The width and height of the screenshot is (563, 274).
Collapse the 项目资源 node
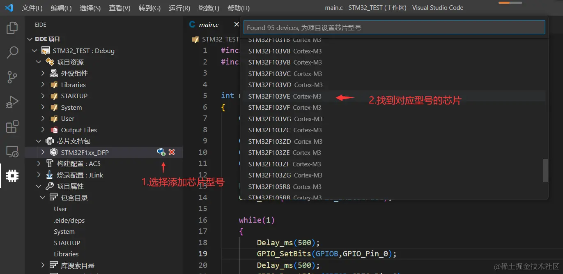[x=39, y=62]
